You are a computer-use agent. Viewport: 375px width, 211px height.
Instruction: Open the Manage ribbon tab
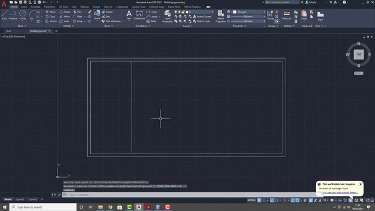point(84,6)
